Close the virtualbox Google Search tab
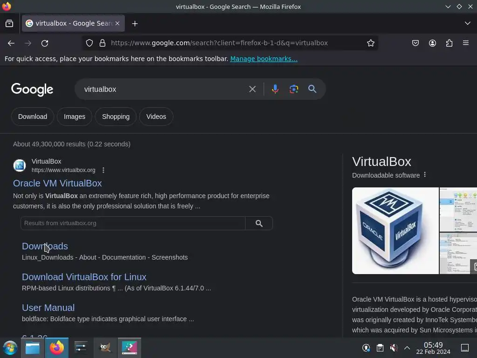 pyautogui.click(x=117, y=23)
